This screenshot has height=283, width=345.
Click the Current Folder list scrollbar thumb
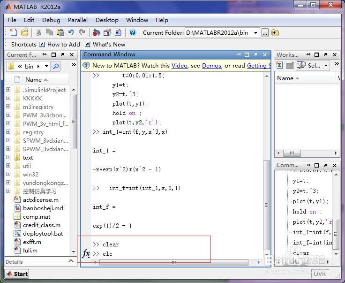pos(74,122)
